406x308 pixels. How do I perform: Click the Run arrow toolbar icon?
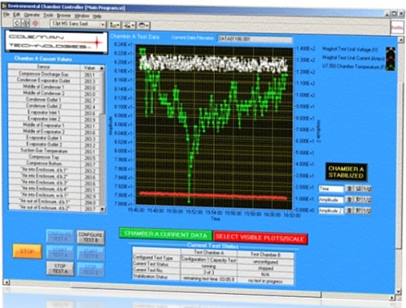(17, 23)
